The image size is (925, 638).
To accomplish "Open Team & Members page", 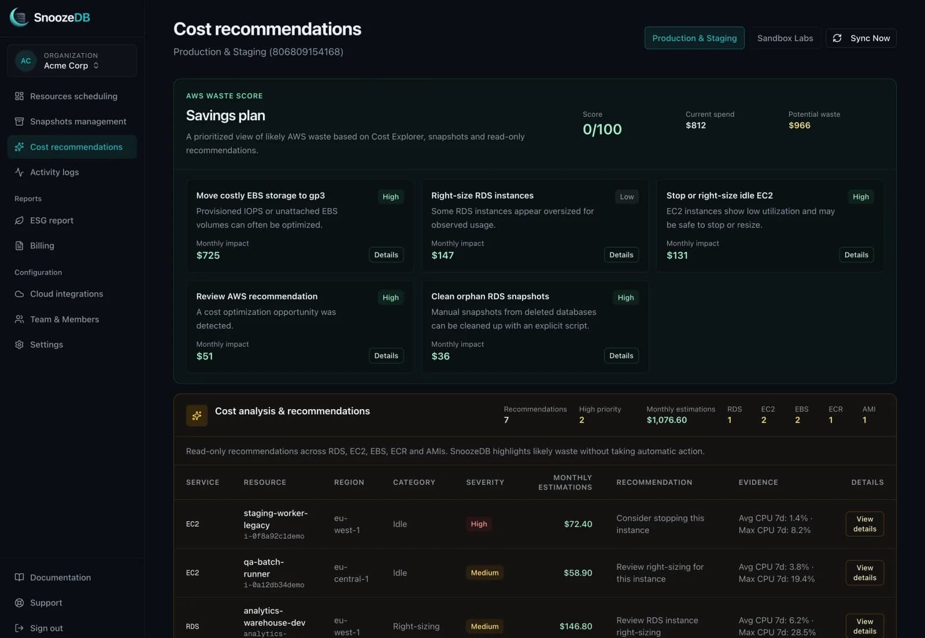I will coord(72,319).
